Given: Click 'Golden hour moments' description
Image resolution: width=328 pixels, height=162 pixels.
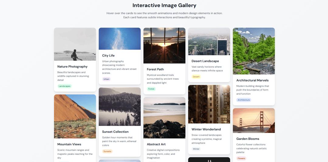Looking at the screenshot, I should (119, 141).
